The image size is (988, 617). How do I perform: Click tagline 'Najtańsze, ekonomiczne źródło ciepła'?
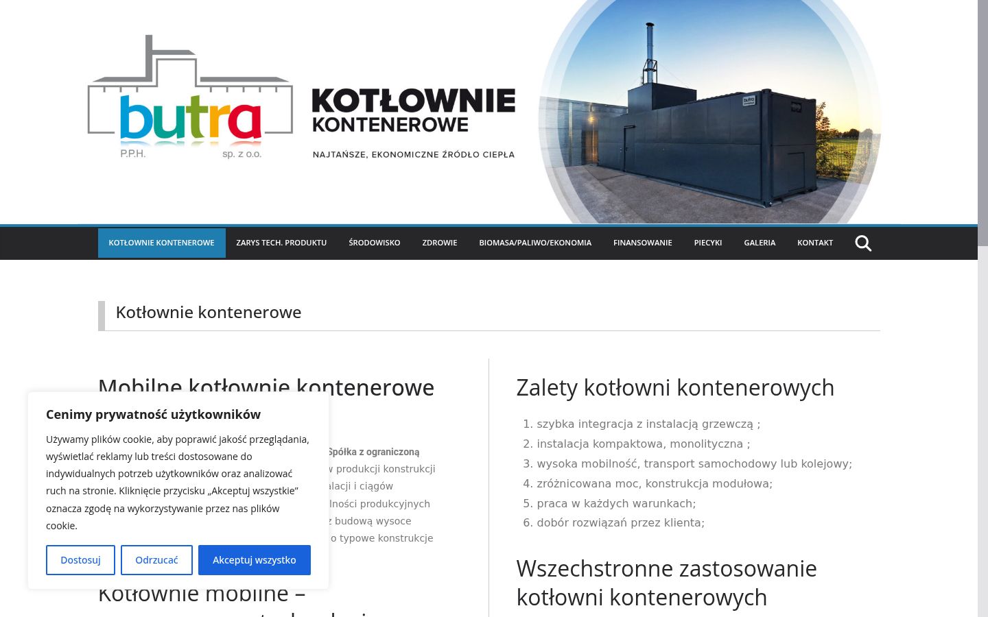point(414,154)
